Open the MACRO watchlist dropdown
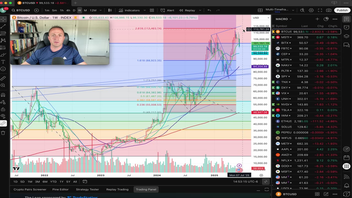The width and height of the screenshot is (352, 198). (x=284, y=19)
